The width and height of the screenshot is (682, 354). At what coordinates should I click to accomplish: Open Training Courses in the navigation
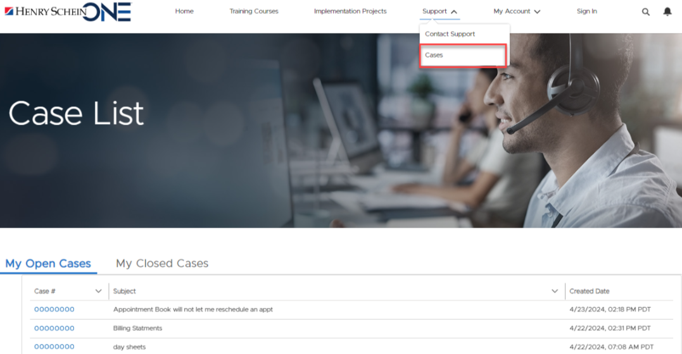[x=253, y=11]
